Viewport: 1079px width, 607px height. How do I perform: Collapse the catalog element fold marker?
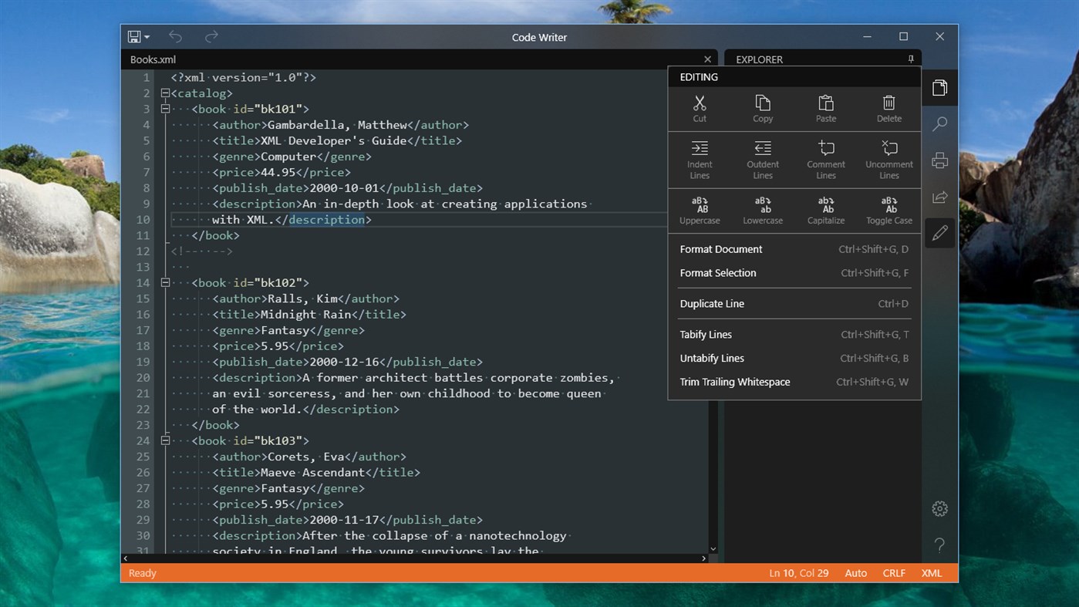pos(164,93)
